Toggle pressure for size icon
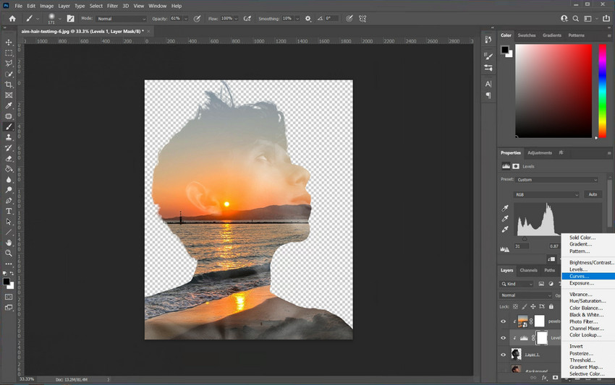The height and width of the screenshot is (385, 615). pyautogui.click(x=349, y=18)
